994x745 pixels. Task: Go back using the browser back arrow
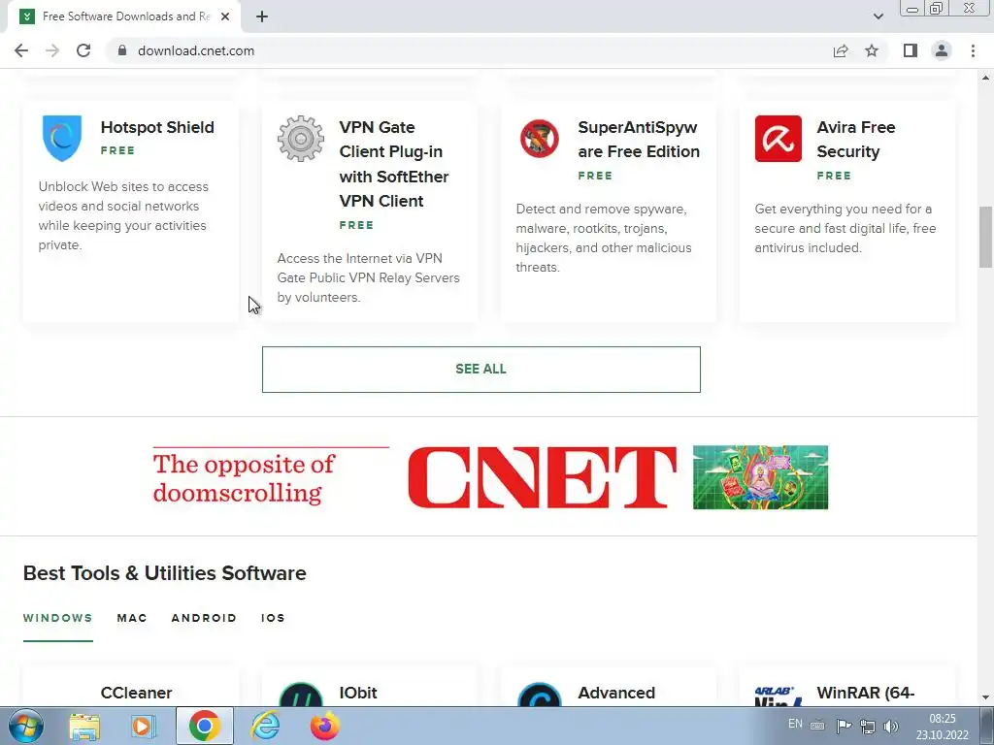tap(21, 50)
